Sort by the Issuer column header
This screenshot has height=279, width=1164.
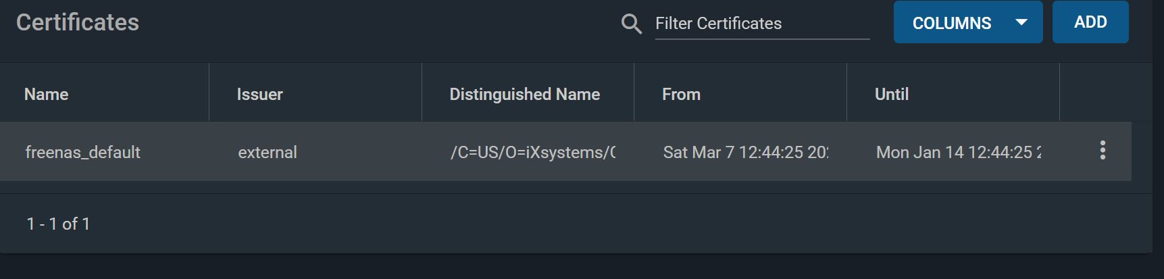coord(259,94)
